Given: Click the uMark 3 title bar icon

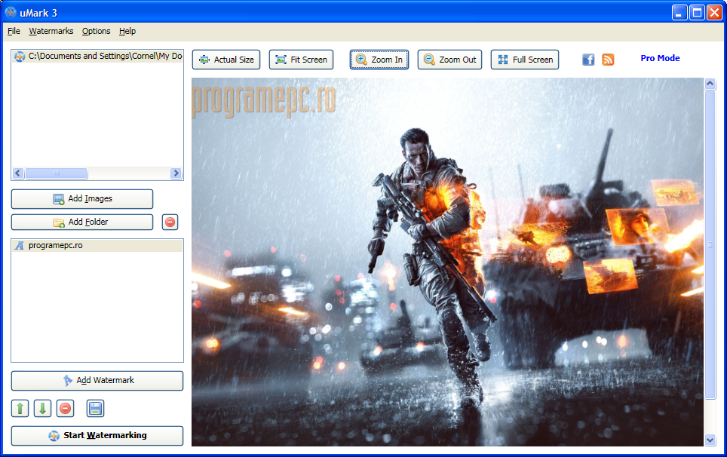Looking at the screenshot, I should 11,13.
